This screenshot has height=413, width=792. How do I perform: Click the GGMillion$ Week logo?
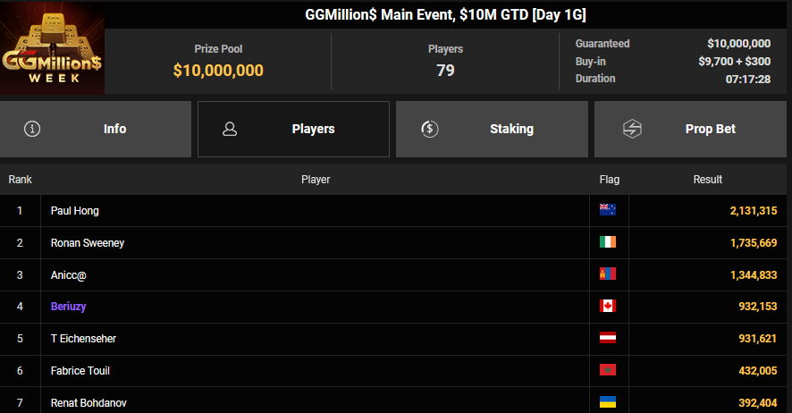pos(53,47)
